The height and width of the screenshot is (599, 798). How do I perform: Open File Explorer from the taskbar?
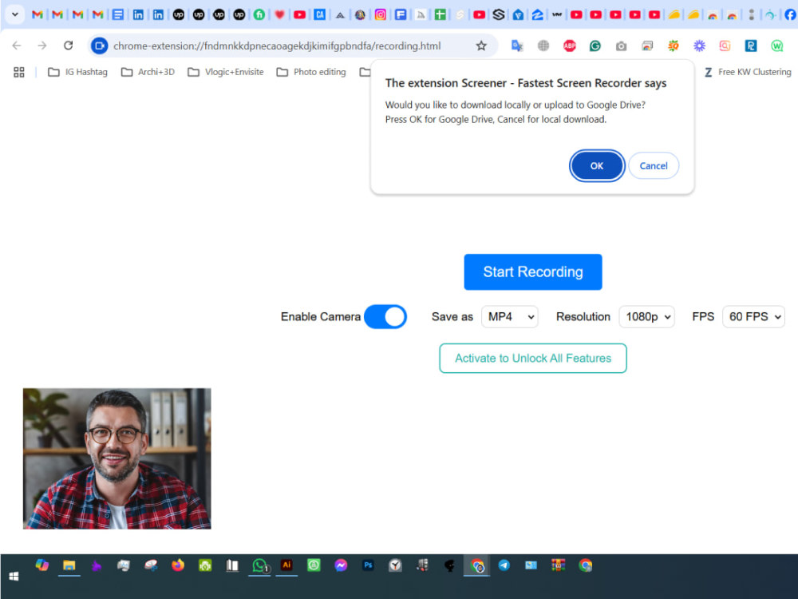69,565
